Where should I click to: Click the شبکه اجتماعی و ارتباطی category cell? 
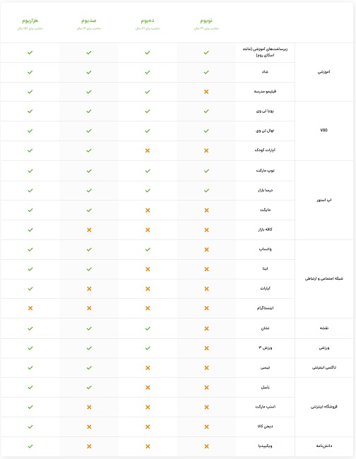(324, 279)
